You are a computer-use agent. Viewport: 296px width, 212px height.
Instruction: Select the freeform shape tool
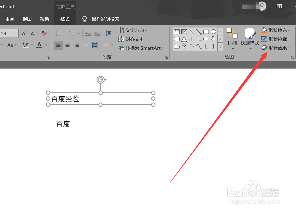point(177,46)
